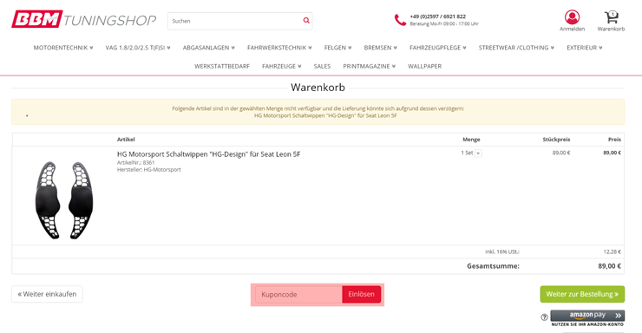Image resolution: width=642 pixels, height=333 pixels.
Task: Click the Weiter einkaufen button
Action: [47, 294]
